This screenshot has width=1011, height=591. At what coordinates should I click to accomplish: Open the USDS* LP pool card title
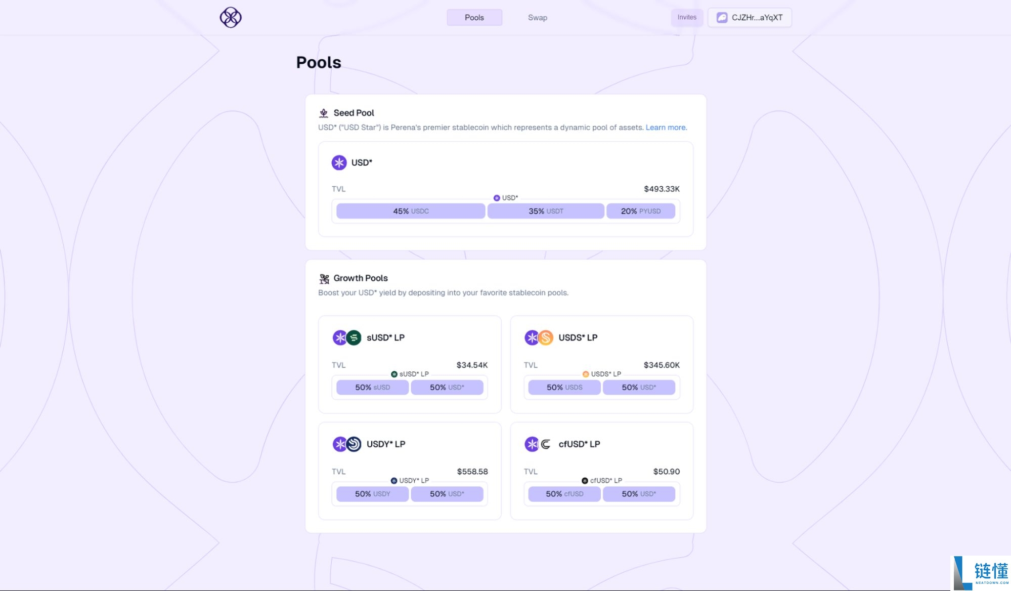[x=578, y=337]
